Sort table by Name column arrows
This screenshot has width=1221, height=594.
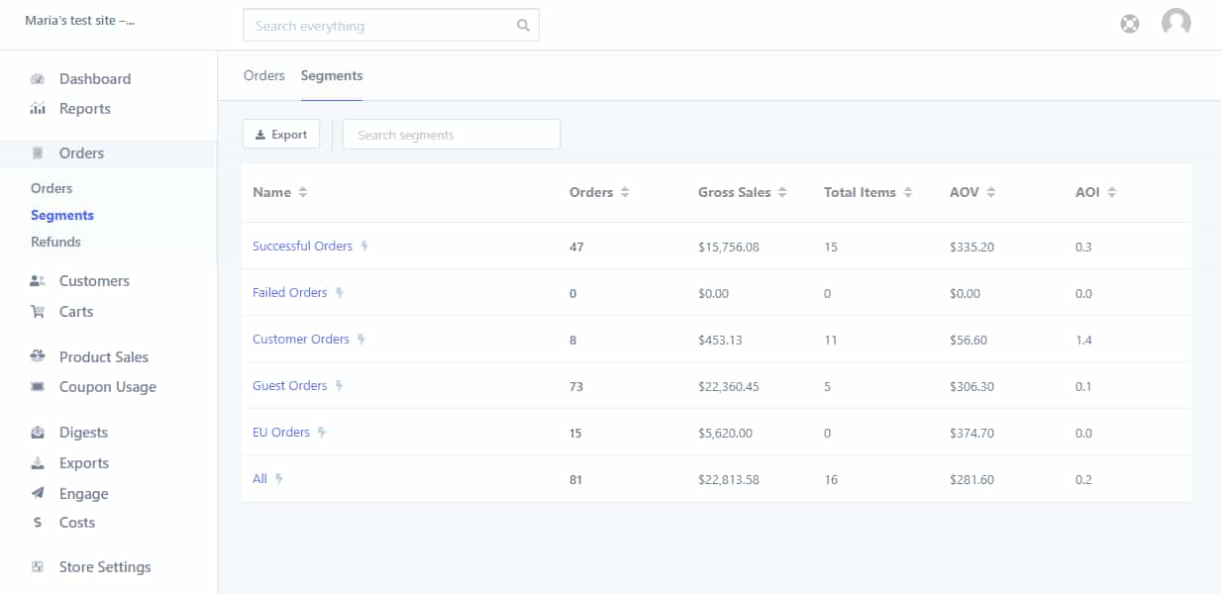pos(303,193)
